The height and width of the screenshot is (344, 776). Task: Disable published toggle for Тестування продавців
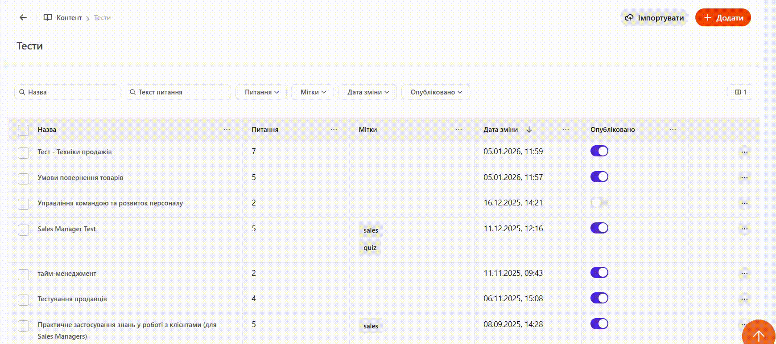point(599,298)
